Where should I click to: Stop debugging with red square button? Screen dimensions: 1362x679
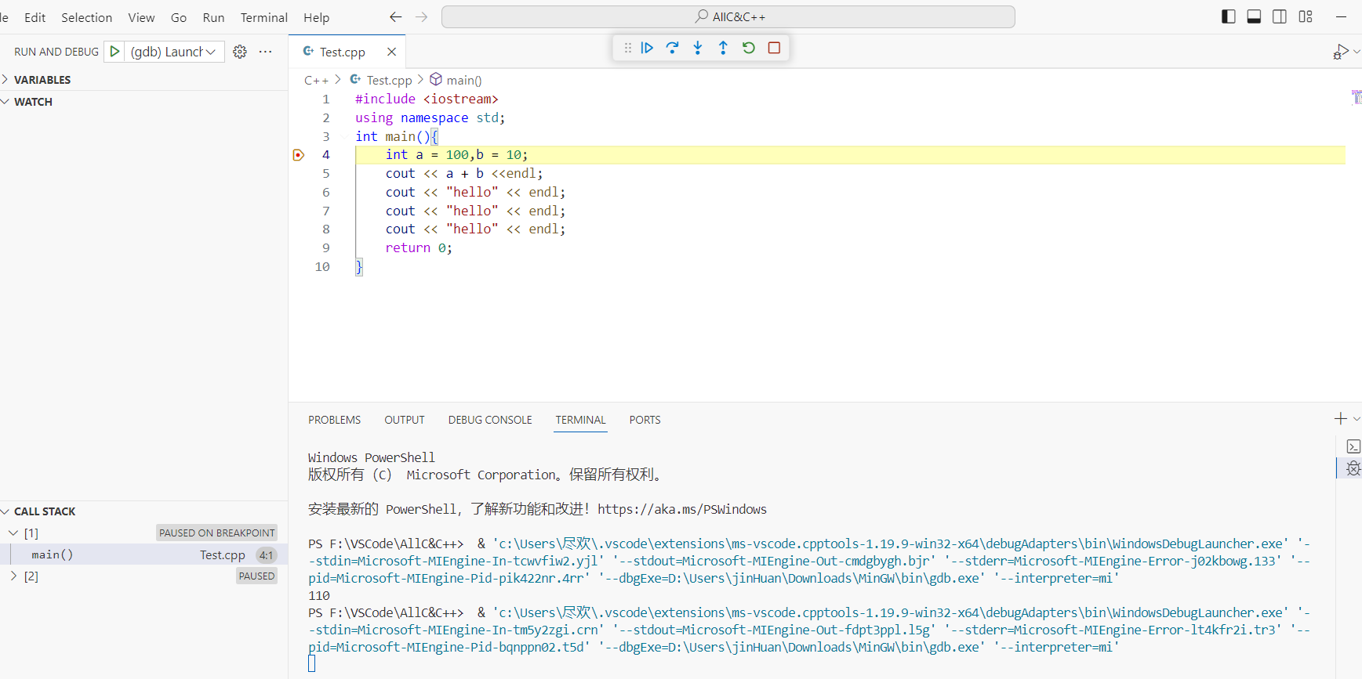point(774,48)
